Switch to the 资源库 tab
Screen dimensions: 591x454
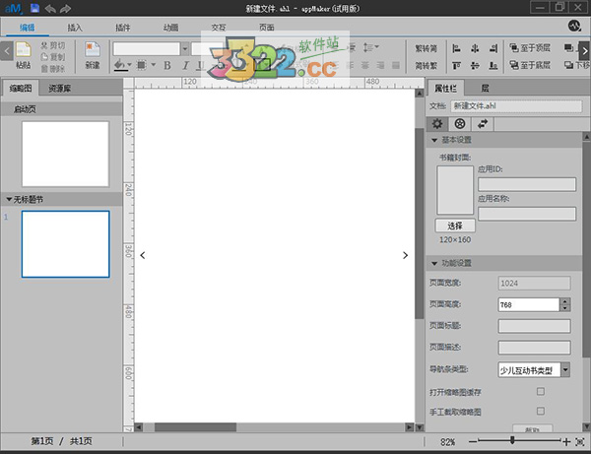61,88
